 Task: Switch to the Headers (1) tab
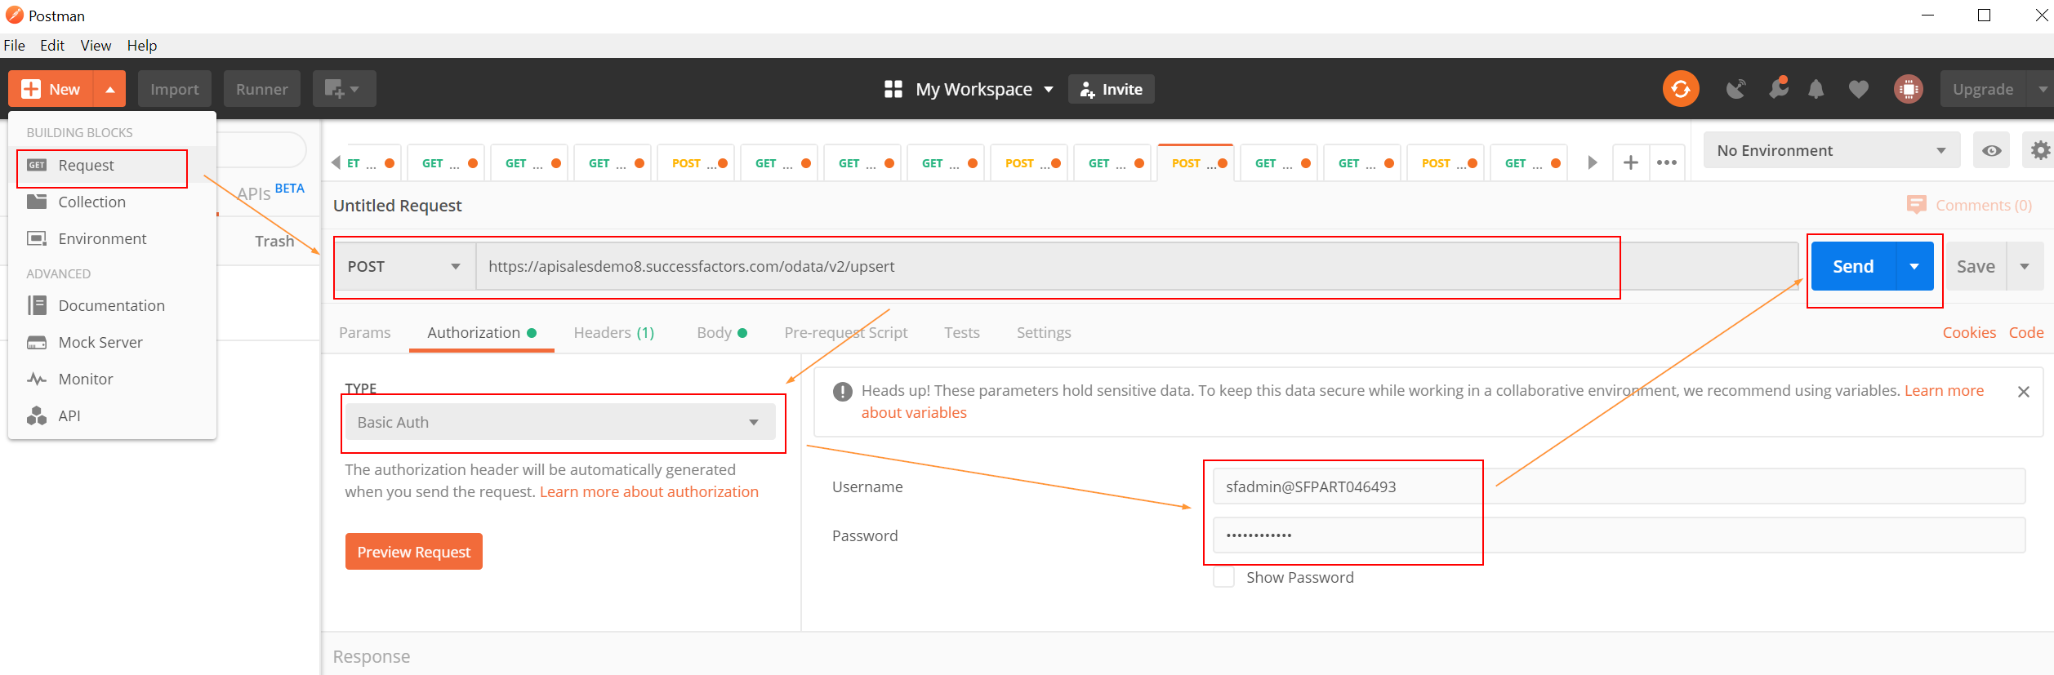(614, 333)
